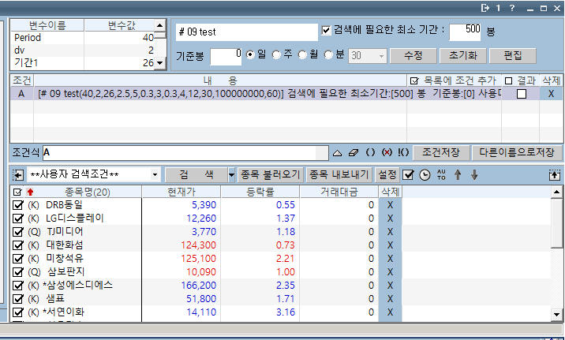
Task: Sort by the 등락률 column header
Action: [x=260, y=192]
